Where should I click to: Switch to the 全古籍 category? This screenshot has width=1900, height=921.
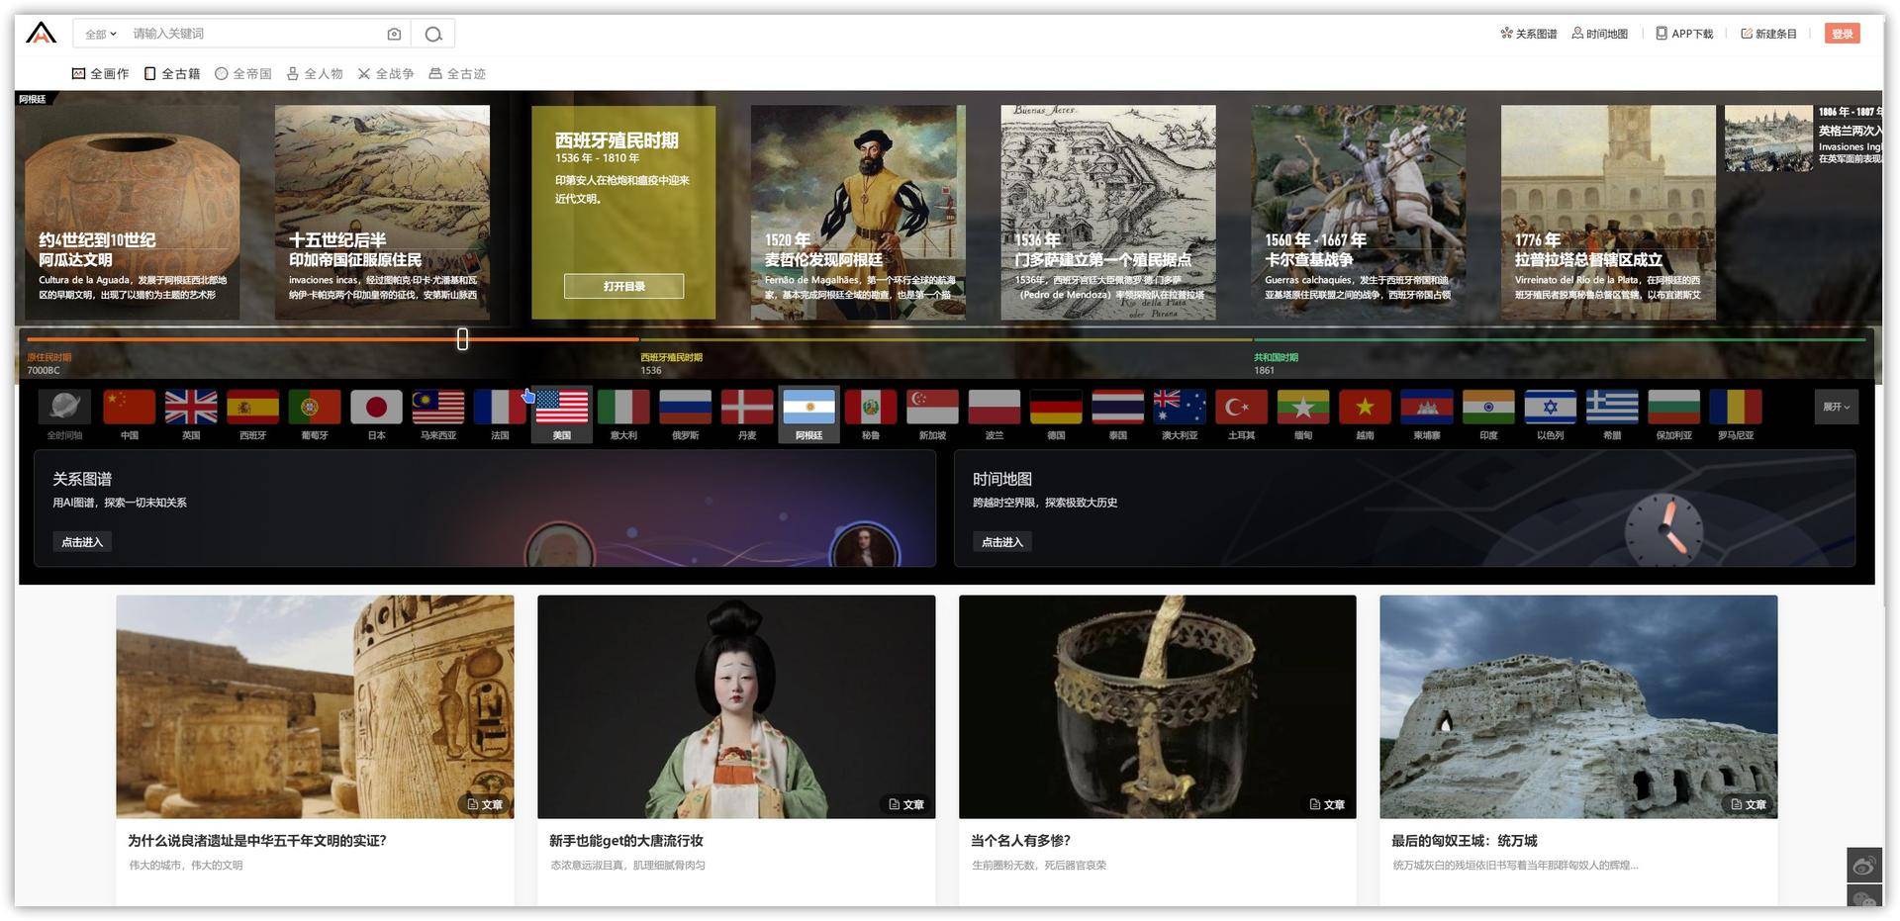172,73
